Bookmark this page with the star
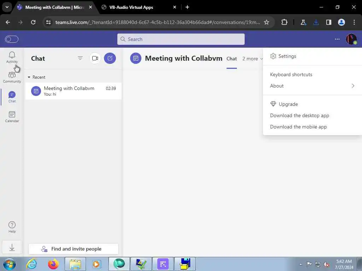The height and width of the screenshot is (271, 362). pyautogui.click(x=267, y=22)
